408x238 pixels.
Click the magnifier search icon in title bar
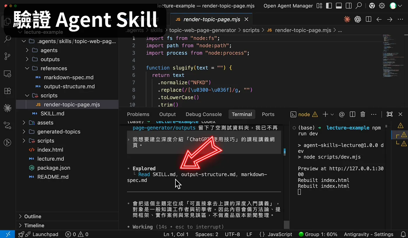[359, 6]
